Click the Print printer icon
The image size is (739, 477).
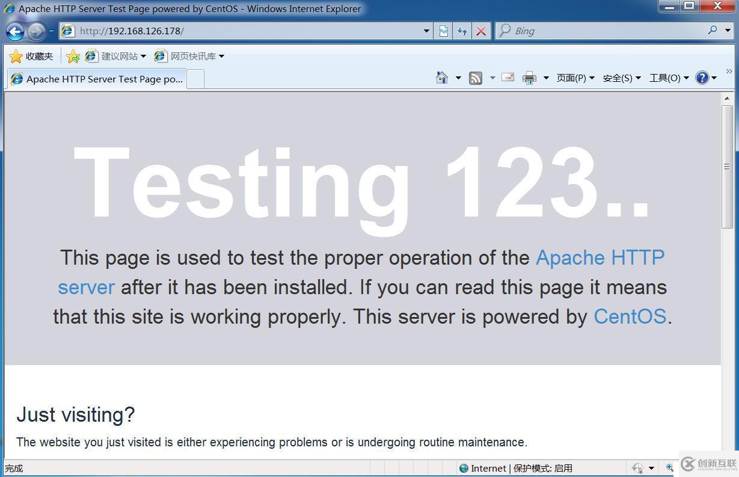529,78
